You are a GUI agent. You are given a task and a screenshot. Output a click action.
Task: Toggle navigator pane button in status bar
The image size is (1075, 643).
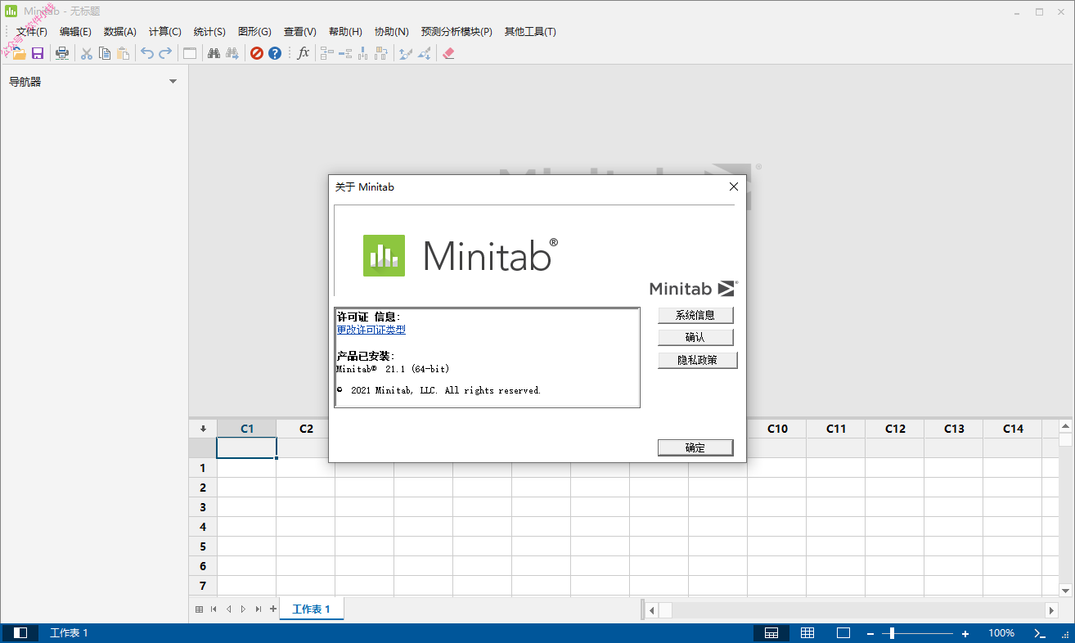(x=20, y=633)
